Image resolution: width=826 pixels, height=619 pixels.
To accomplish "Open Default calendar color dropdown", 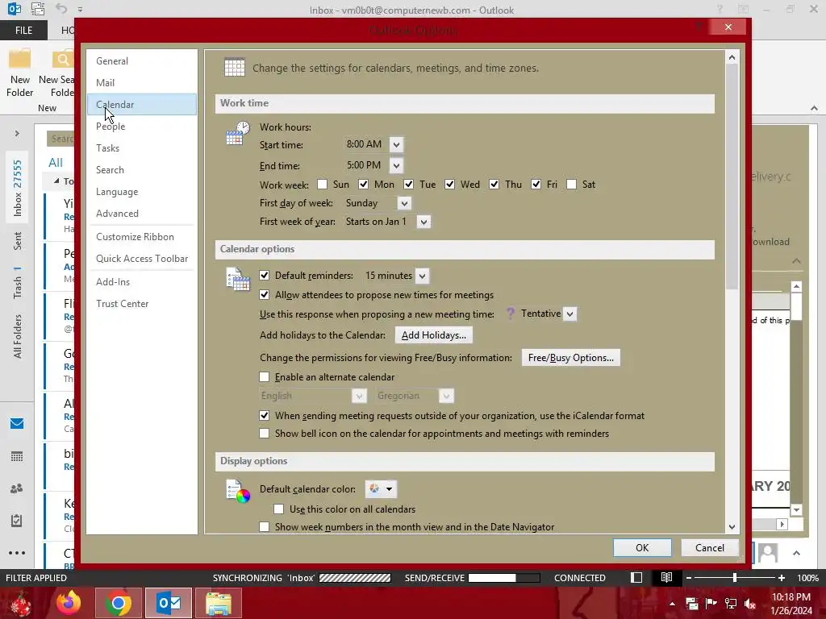I will pyautogui.click(x=381, y=489).
